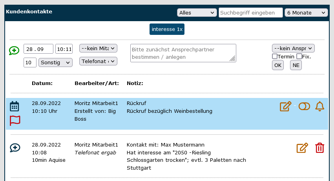
Task: Open the --kein Mitarbeiter dropdown
Action: click(x=98, y=48)
